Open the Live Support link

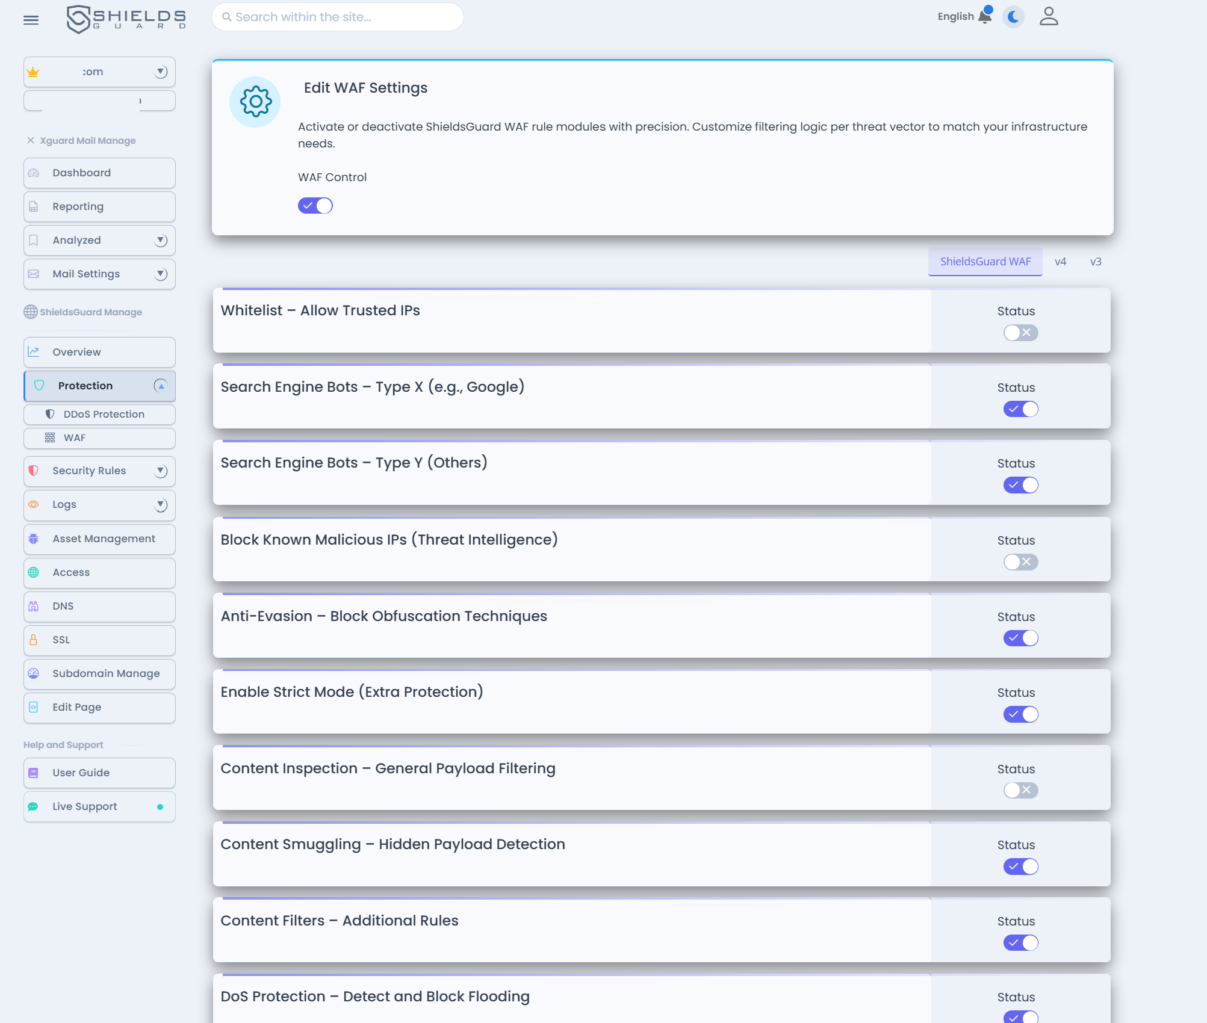point(85,806)
